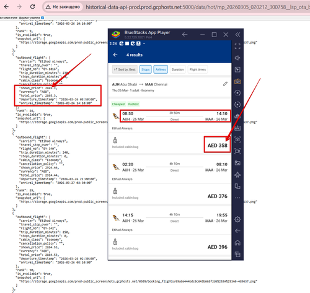Click the BlueStacks airplane mode icon
This screenshot has width=310, height=293.
pos(237,175)
